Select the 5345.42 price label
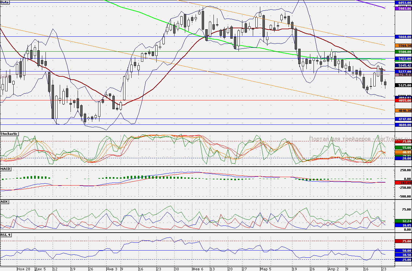412x271 pixels. [x=403, y=65]
